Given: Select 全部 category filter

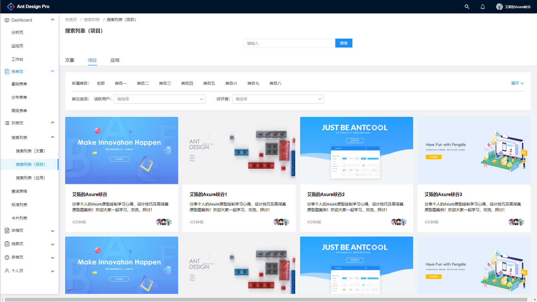Looking at the screenshot, I should (x=101, y=83).
